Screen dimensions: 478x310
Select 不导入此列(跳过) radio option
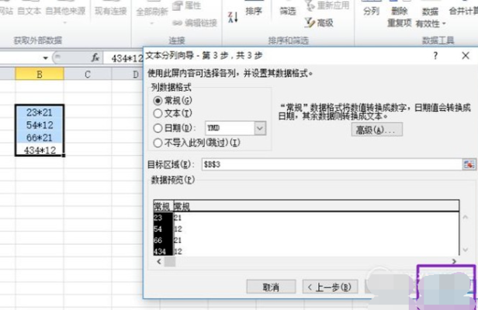pos(158,142)
